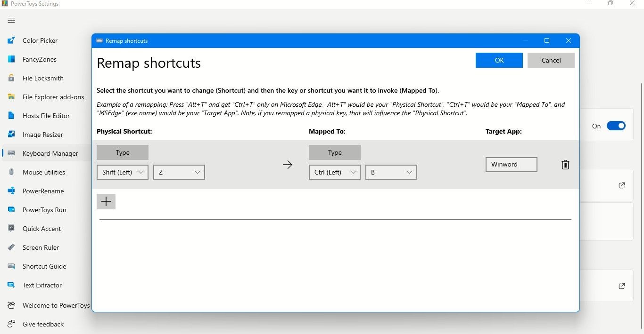Go to Screen Ruler page
Screen dimensions: 644x334
point(41,247)
